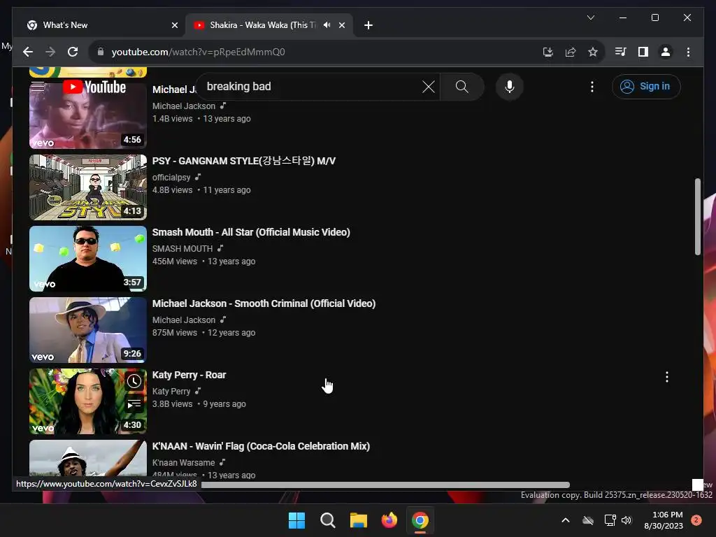Viewport: 716px width, 537px height.
Task: Launch Firefox from taskbar
Action: point(389,520)
